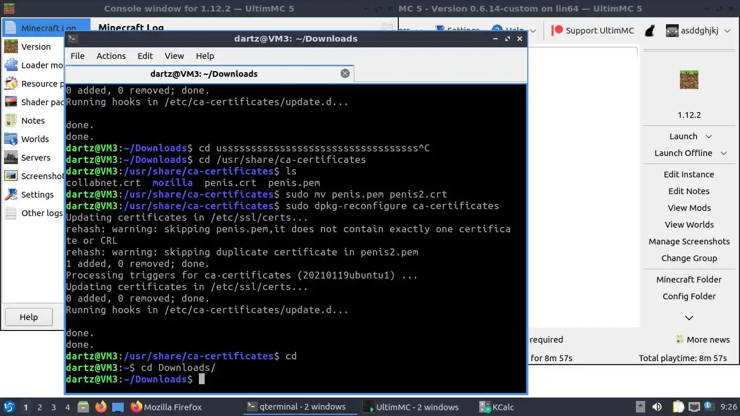Screen dimensions: 740x416
Task: Click Total playtime text in UltimMC
Action: tap(683, 358)
